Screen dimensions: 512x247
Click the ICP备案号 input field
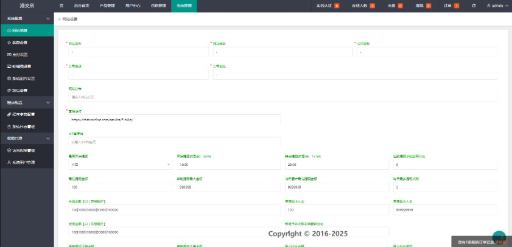point(175,142)
